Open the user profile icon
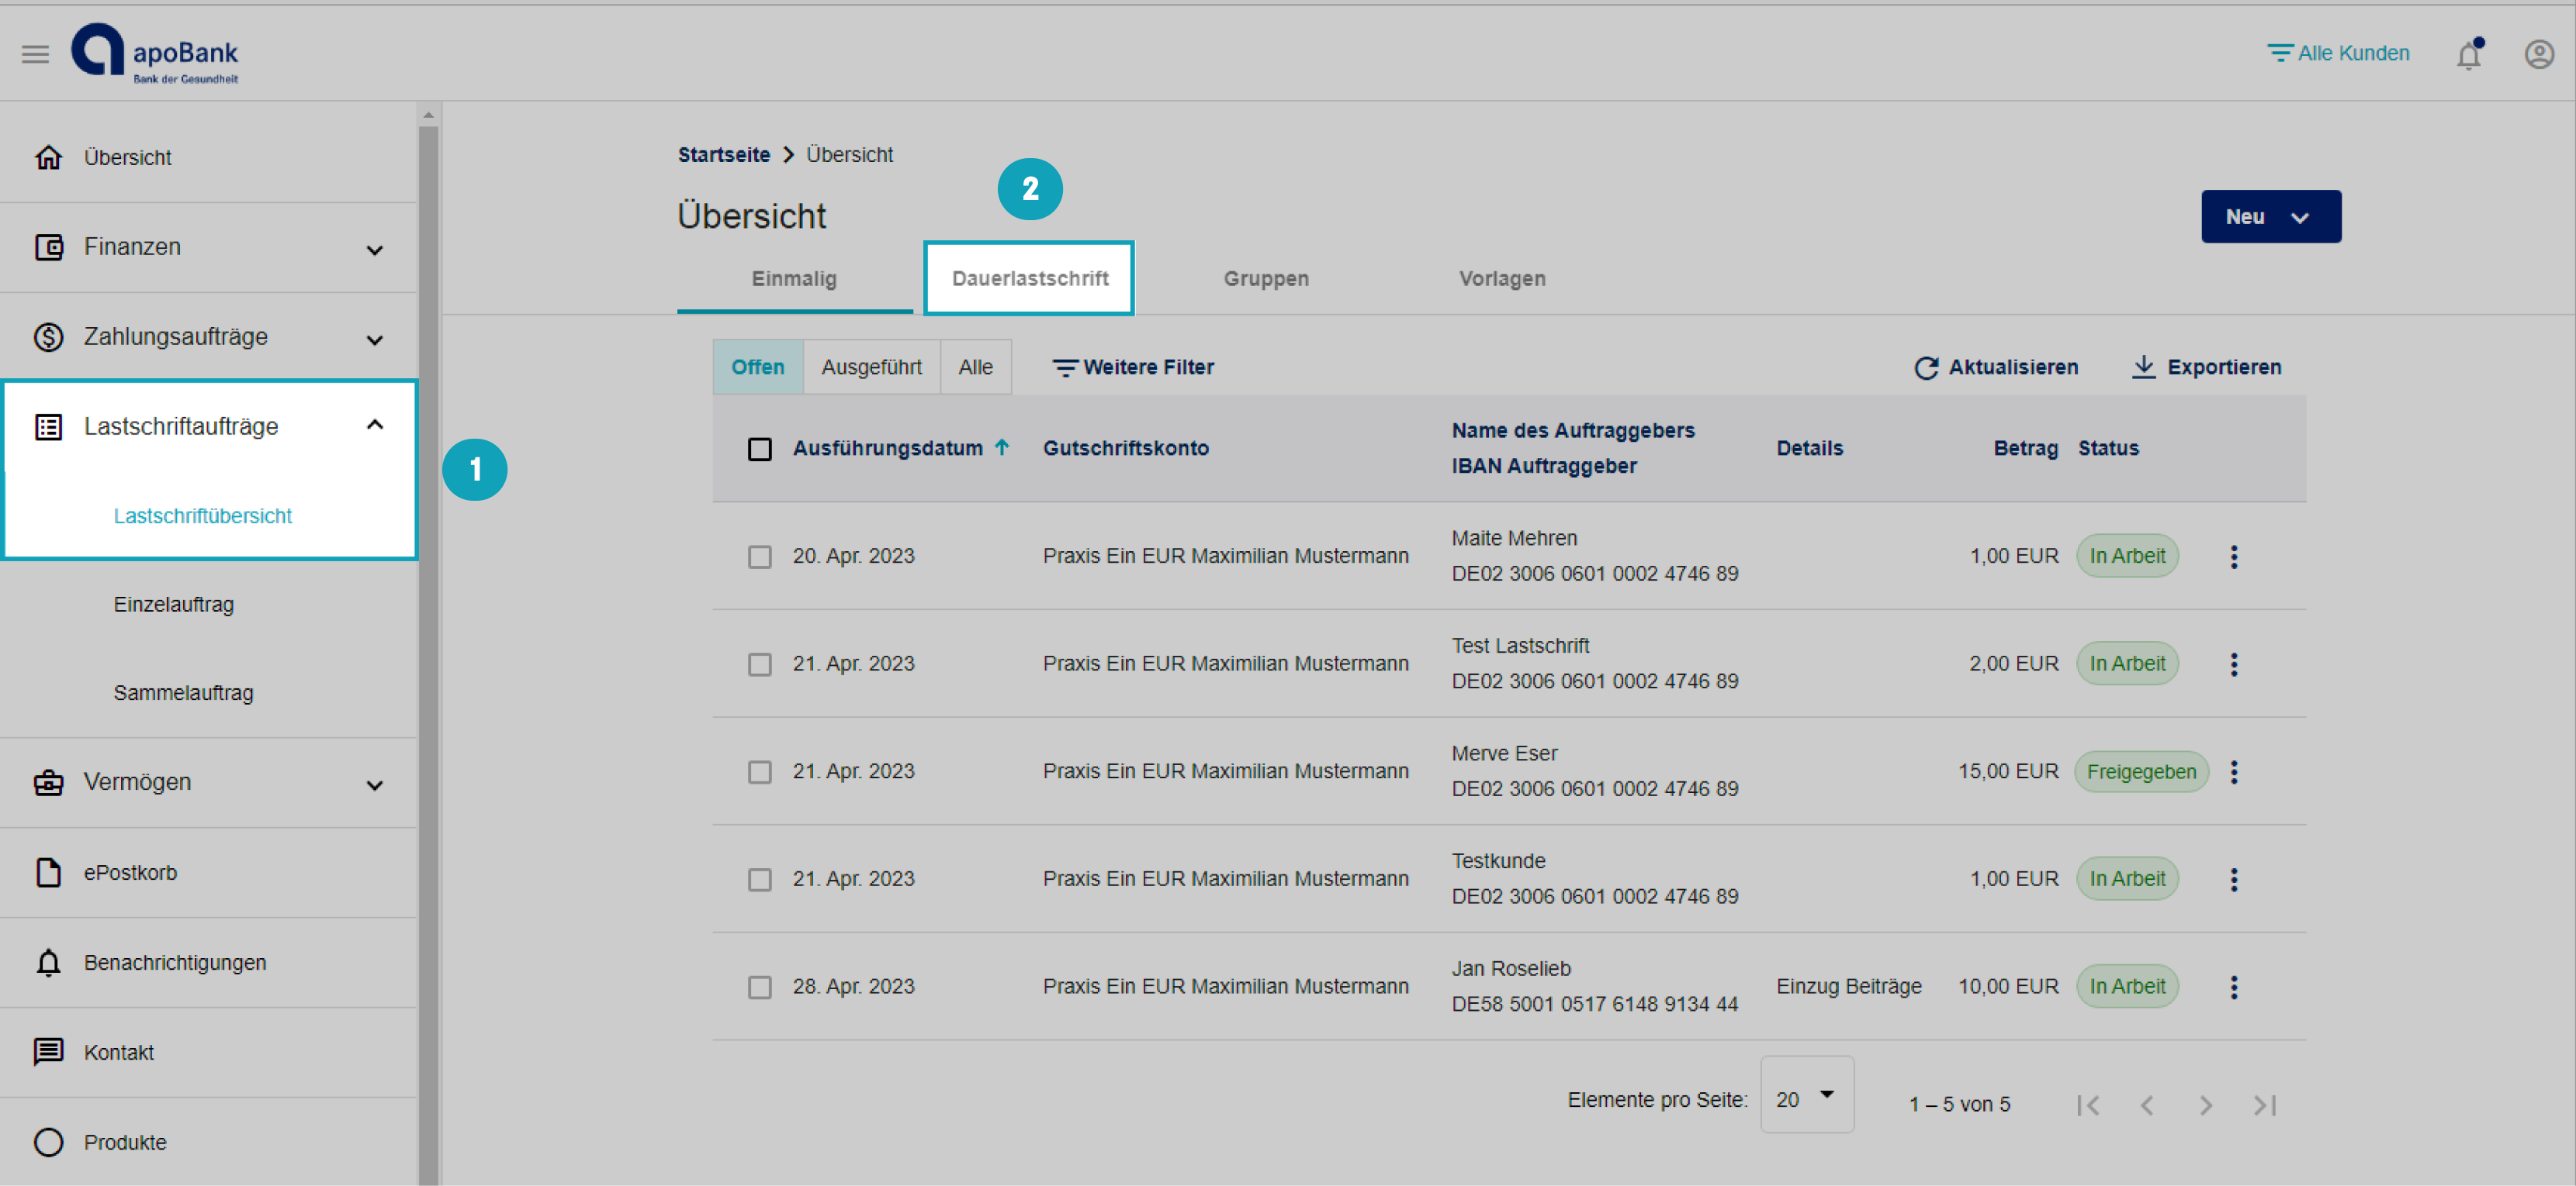The image size is (2576, 1186). coord(2539,54)
